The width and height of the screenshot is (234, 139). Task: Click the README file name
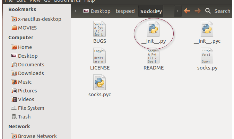click(154, 68)
